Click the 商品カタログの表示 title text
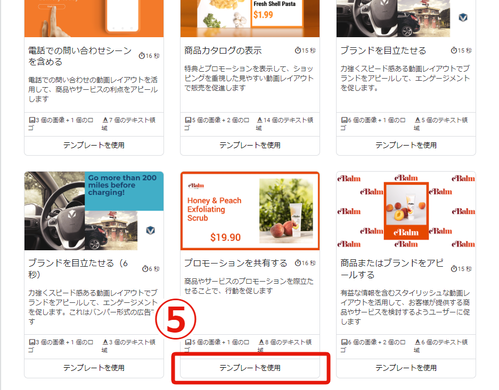This screenshot has height=390, width=499. coord(223,50)
